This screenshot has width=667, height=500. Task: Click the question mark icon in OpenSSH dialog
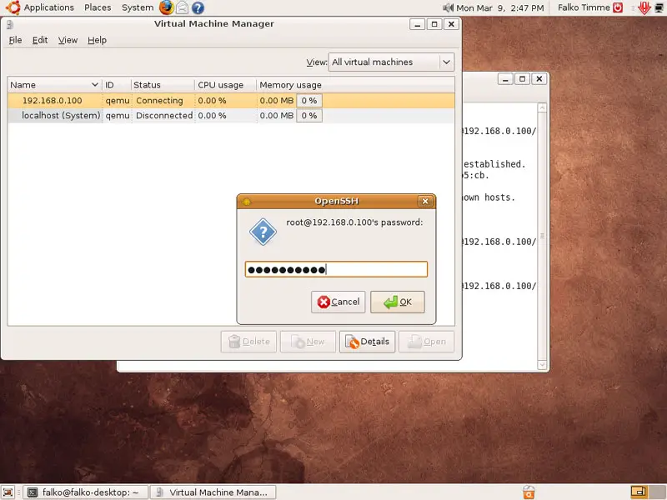263,232
